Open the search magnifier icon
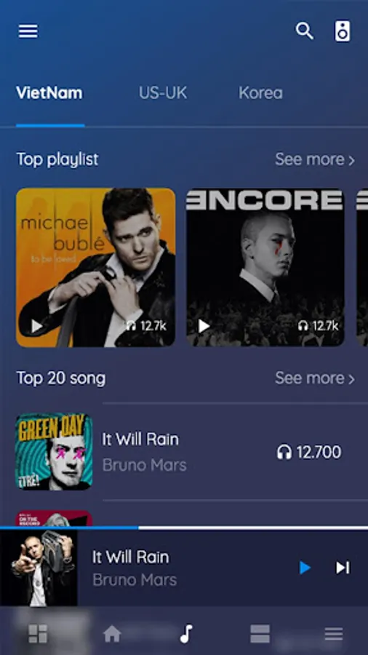The image size is (368, 655). (305, 31)
